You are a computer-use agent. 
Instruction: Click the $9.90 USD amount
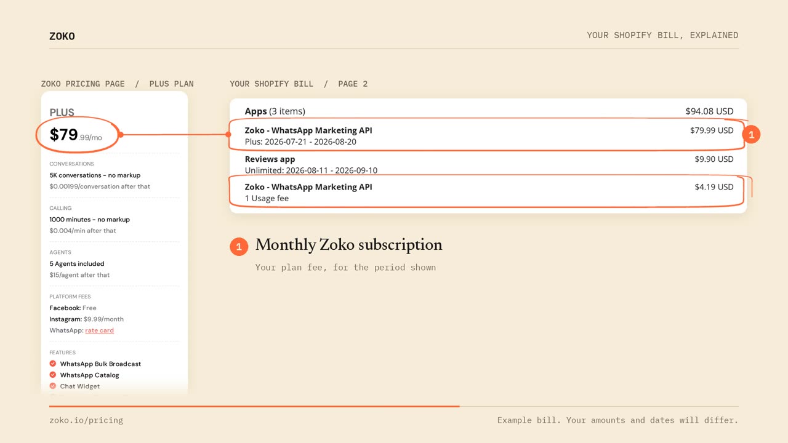tap(714, 159)
